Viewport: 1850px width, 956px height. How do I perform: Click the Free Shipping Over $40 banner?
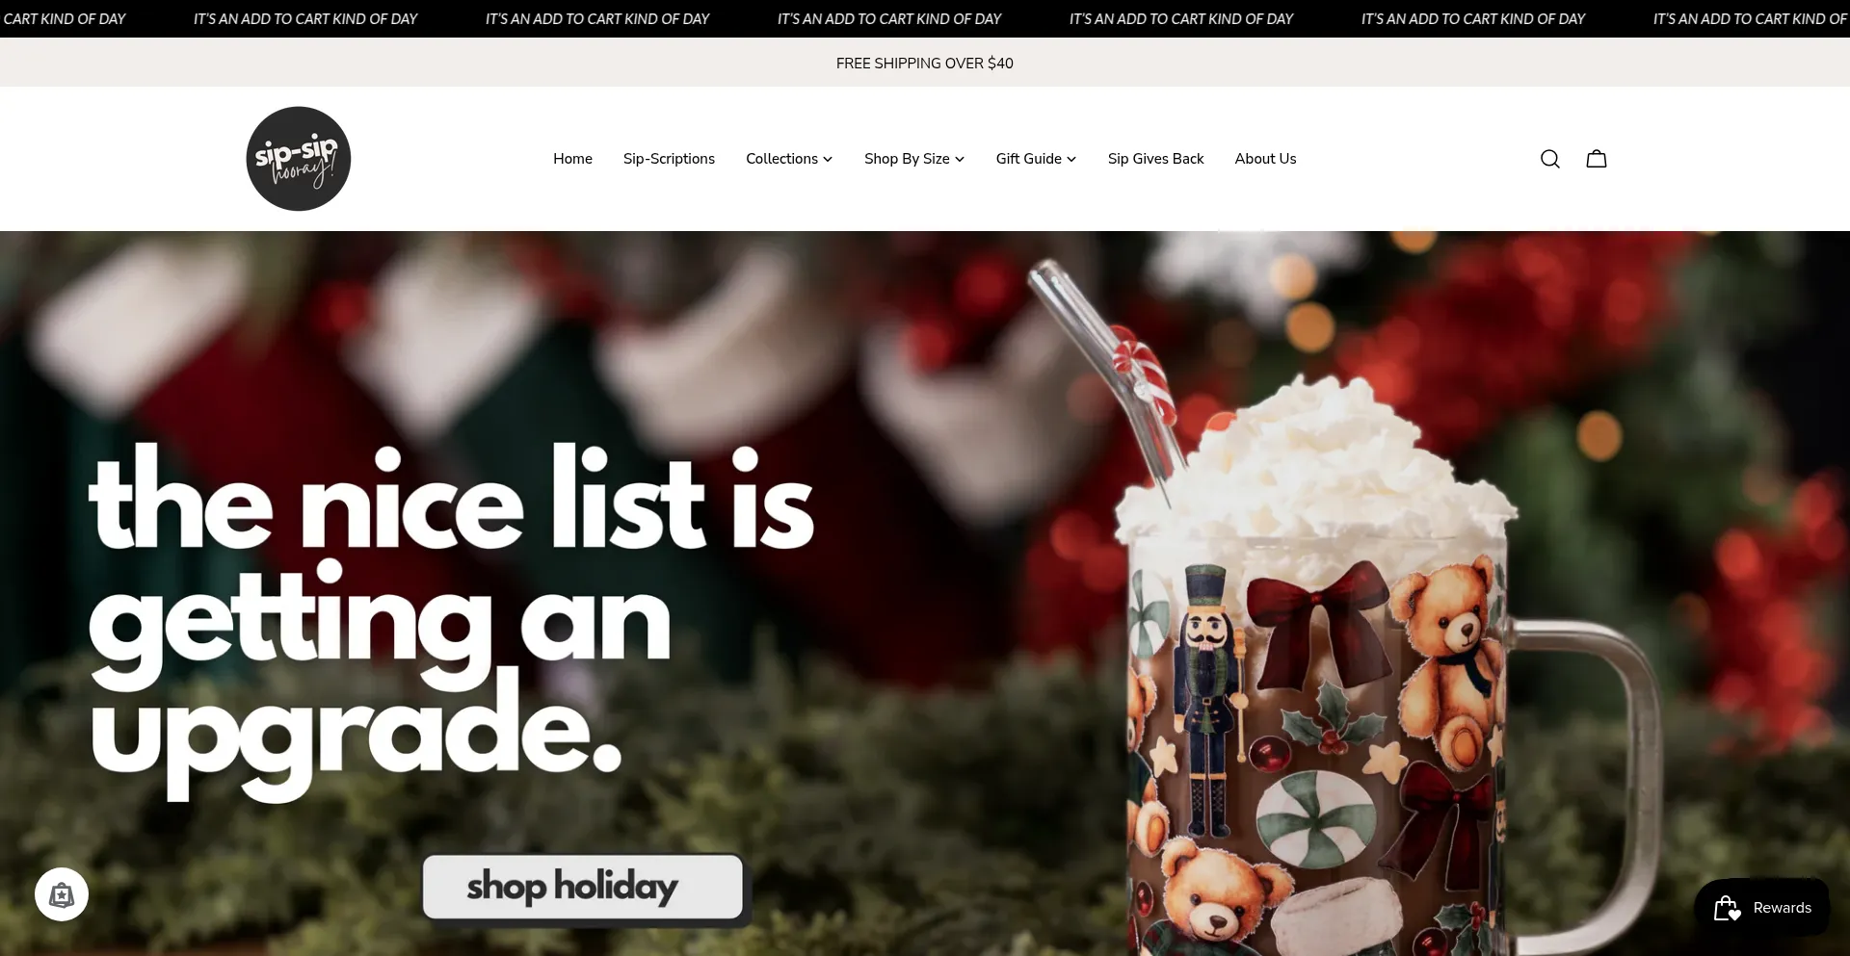pyautogui.click(x=925, y=63)
